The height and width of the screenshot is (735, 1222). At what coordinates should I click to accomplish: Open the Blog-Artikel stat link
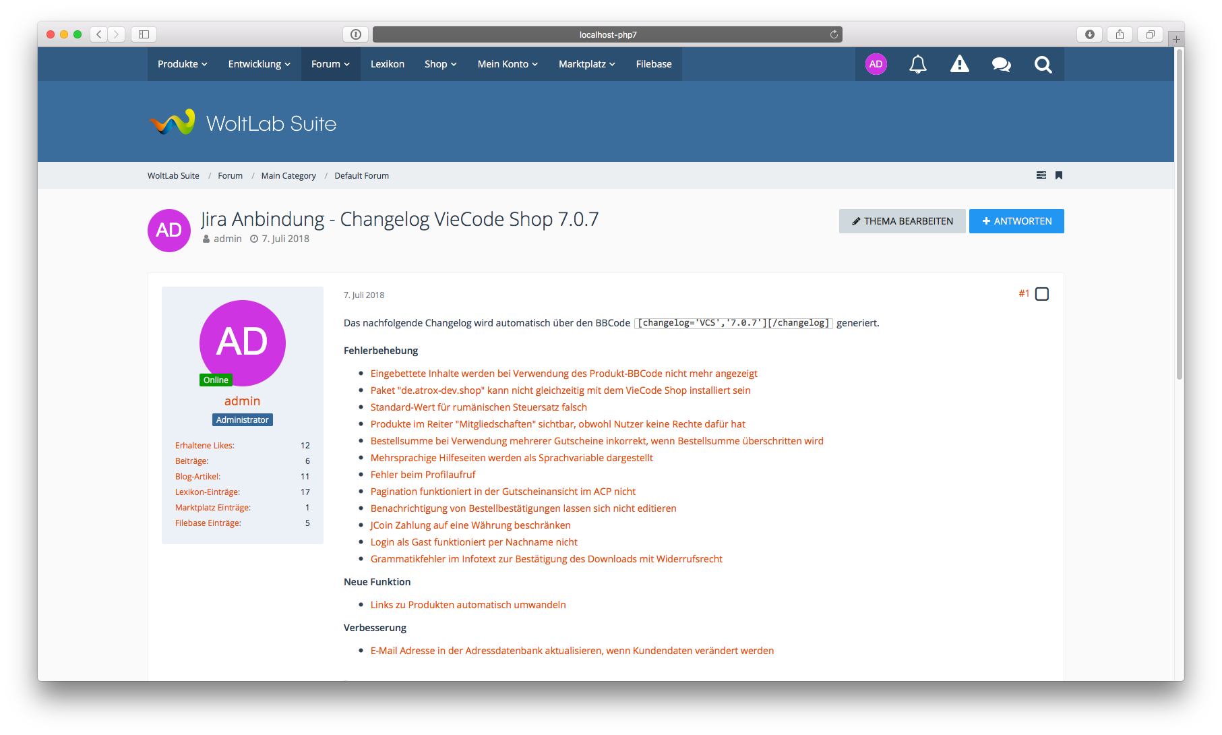pos(198,477)
